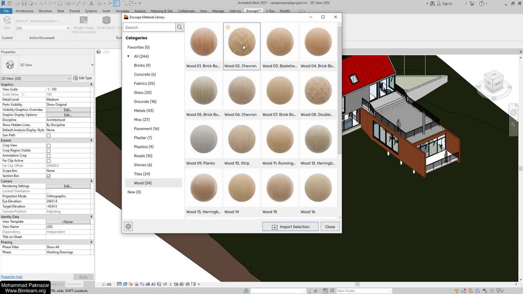
Task: Select the Wood 09, Planks material swatch
Action: coord(203,140)
